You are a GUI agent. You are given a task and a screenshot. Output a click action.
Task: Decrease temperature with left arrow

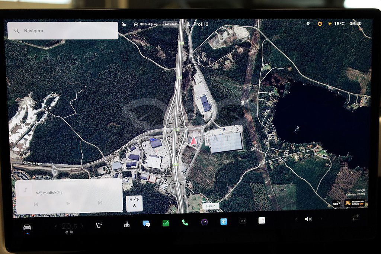pos(56,226)
